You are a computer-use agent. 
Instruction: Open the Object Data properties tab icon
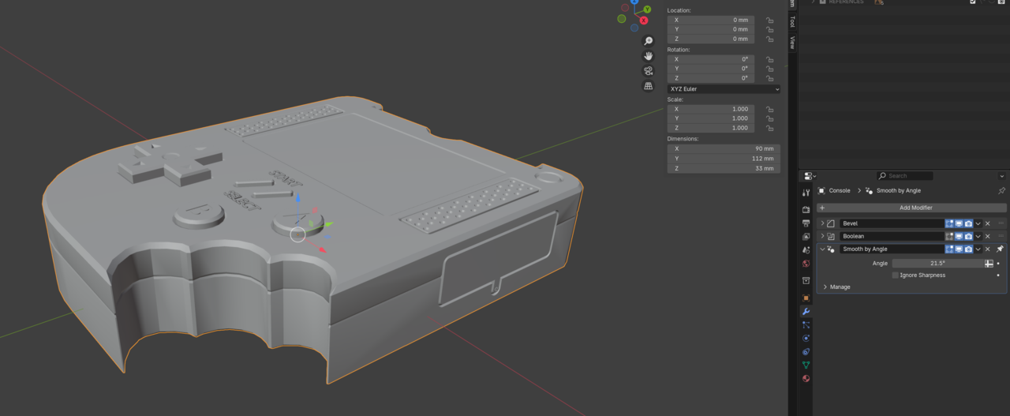coord(806,365)
